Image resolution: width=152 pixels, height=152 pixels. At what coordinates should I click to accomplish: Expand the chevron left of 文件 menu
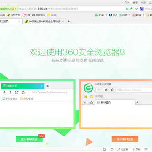pyautogui.click(x=122, y=3)
